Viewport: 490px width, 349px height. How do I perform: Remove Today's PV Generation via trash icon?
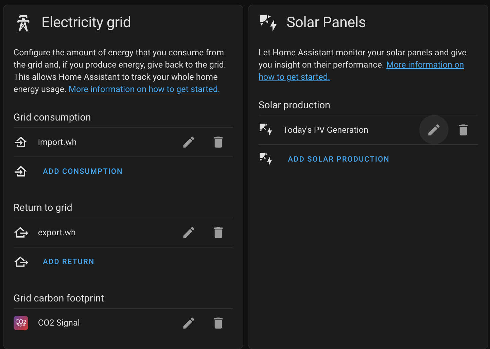[x=463, y=130]
